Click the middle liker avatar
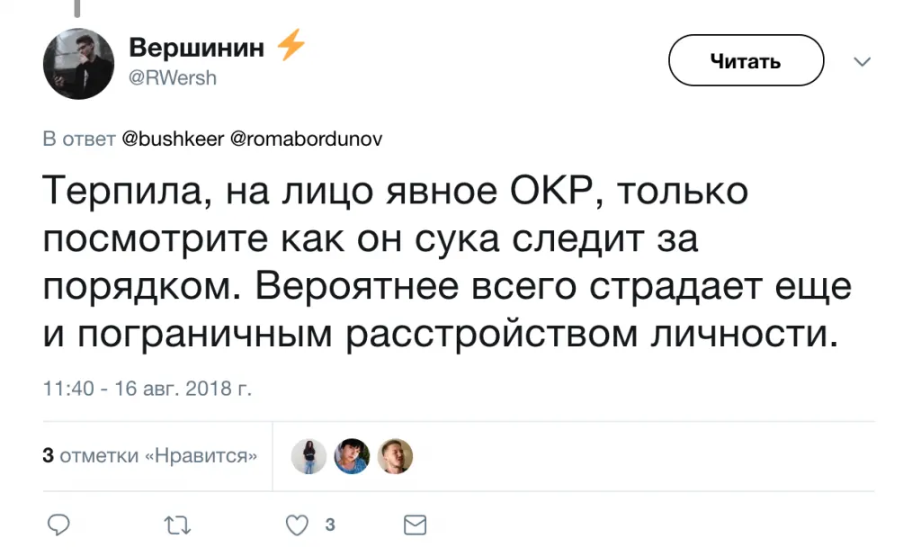 [352, 456]
